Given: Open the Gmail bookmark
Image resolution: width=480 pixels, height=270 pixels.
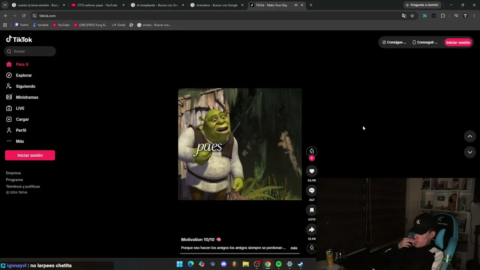Looking at the screenshot, I should [118, 25].
